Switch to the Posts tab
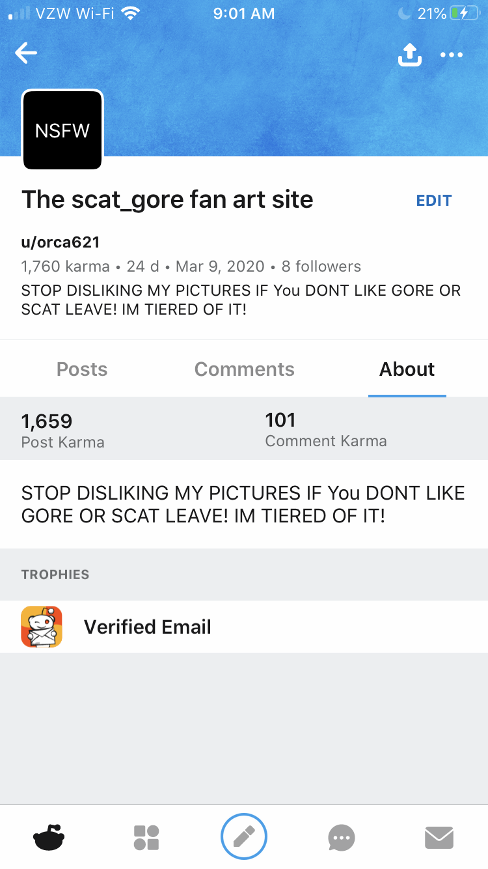The height and width of the screenshot is (869, 488). pyautogui.click(x=82, y=369)
